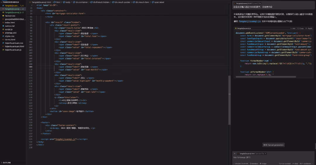Click the hash icon beside tiqianhuankuan.css
316x165 pixels.
3,43
